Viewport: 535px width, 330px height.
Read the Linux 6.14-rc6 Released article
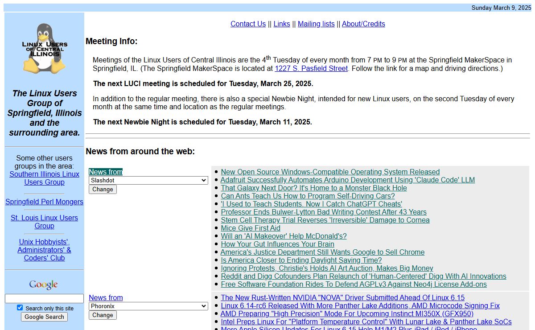[360, 306]
